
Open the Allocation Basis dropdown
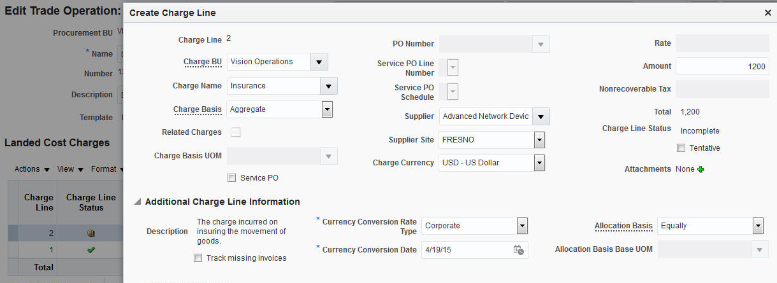(x=757, y=226)
